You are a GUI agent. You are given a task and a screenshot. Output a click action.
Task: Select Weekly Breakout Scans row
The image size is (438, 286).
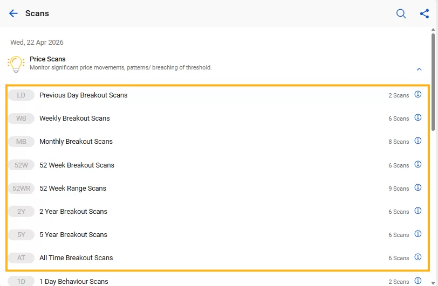click(x=74, y=118)
